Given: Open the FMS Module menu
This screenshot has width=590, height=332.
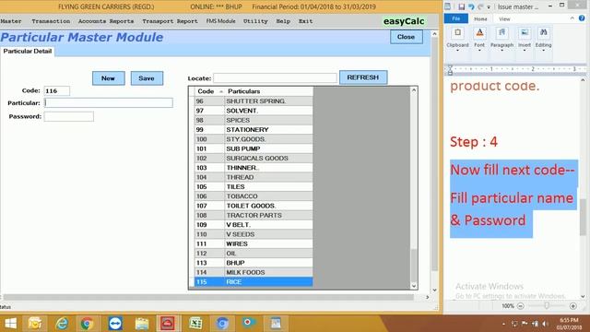Looking at the screenshot, I should [x=221, y=21].
